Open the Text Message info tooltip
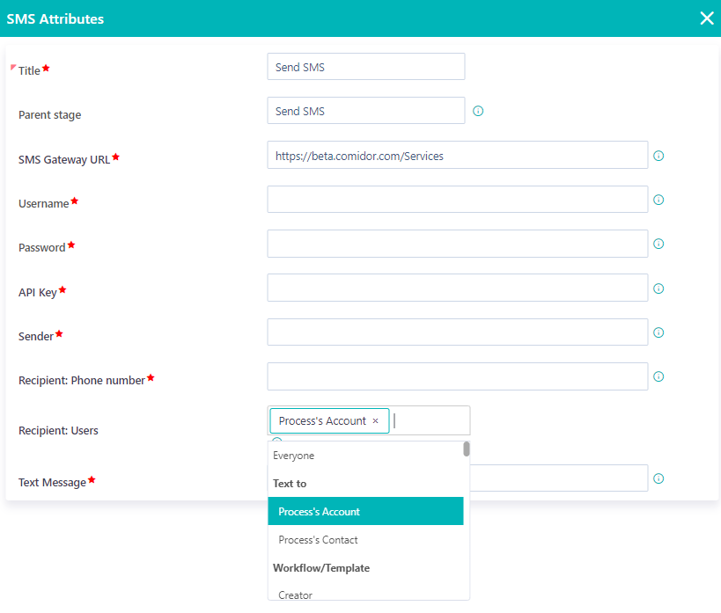The height and width of the screenshot is (613, 721). coord(658,478)
